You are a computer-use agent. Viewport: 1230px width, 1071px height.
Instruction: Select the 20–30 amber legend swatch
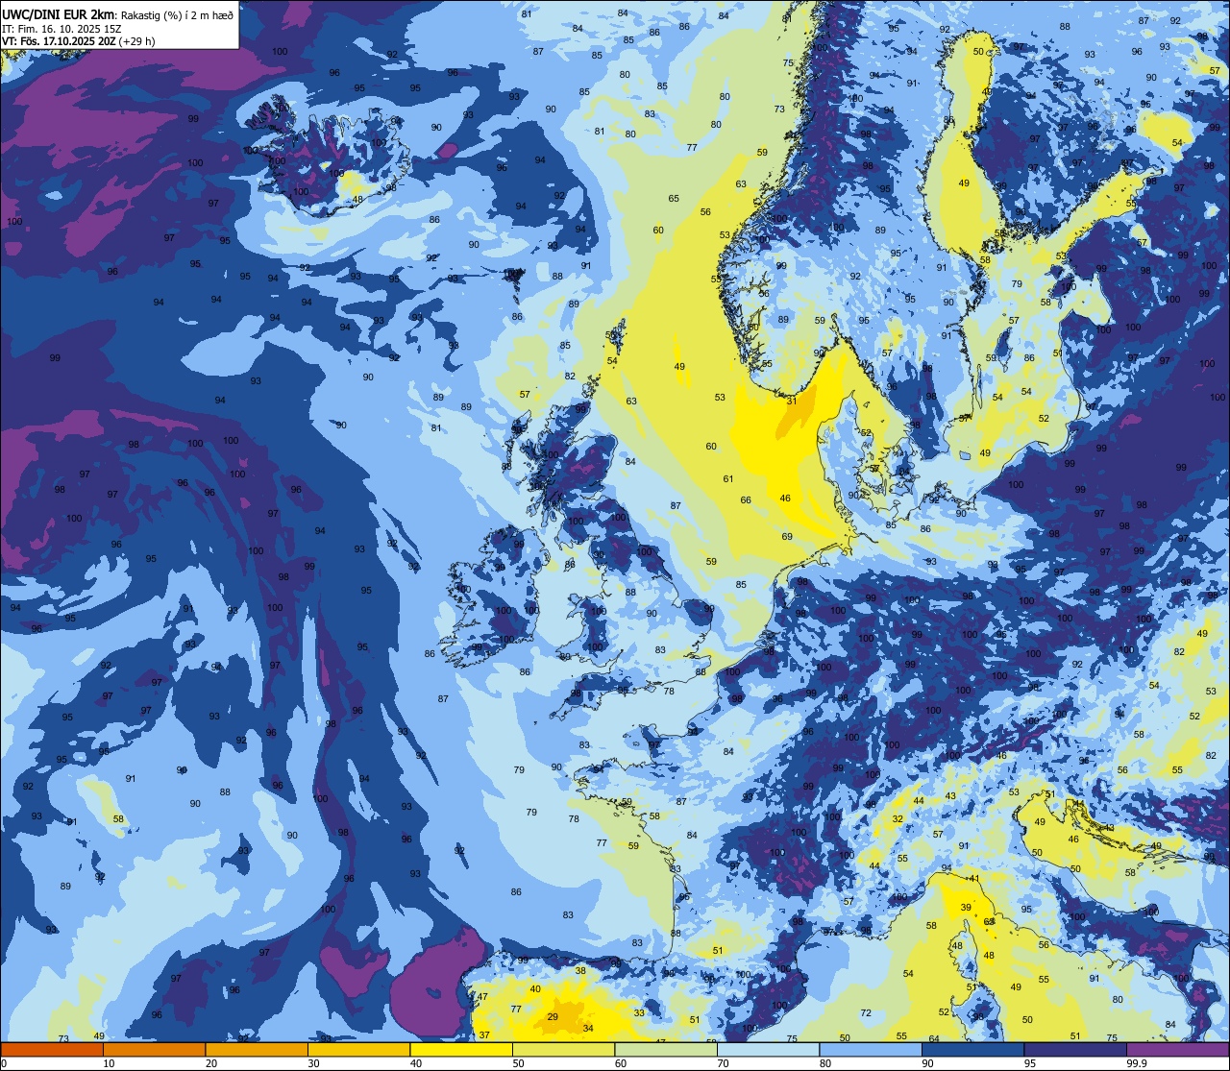point(257,1049)
